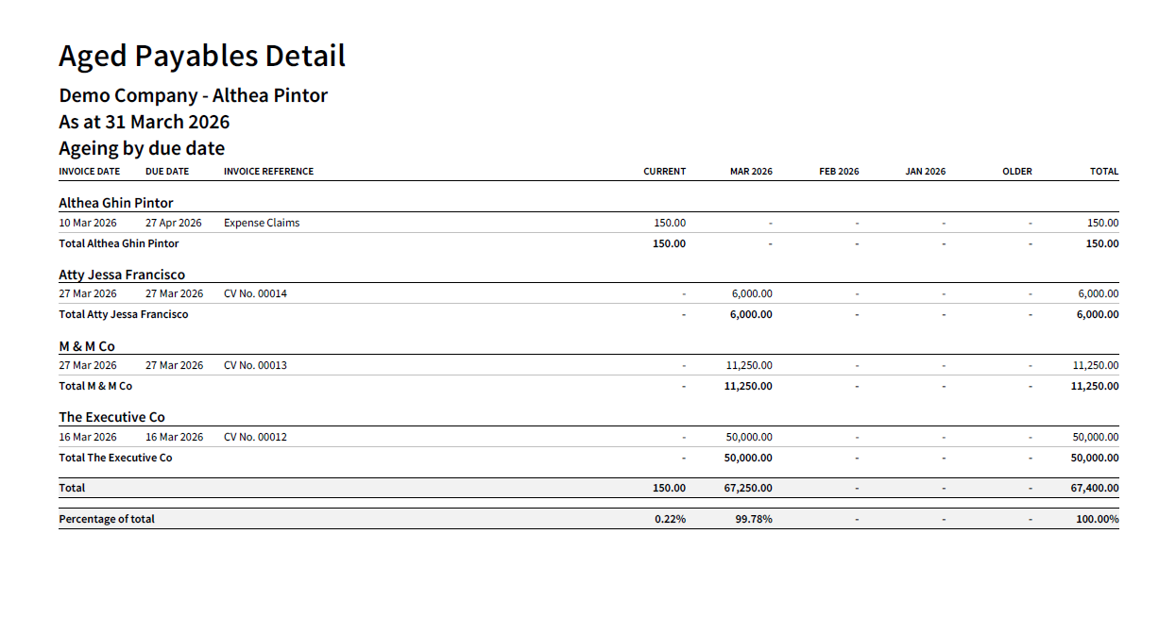This screenshot has width=1176, height=634.
Task: Click the 99.78% percentage value
Action: tap(754, 519)
